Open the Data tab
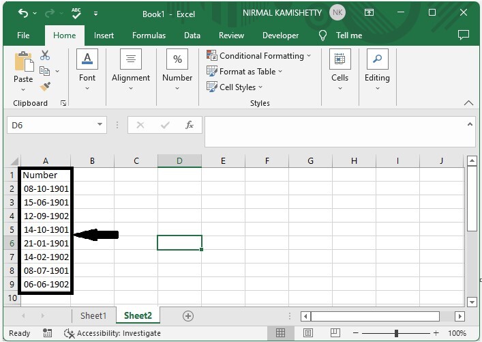 (192, 35)
